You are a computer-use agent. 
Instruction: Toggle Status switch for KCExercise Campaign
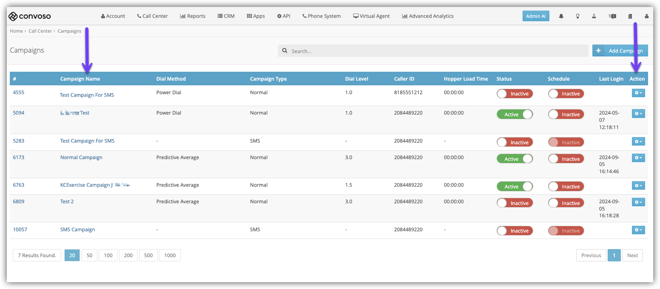click(515, 187)
